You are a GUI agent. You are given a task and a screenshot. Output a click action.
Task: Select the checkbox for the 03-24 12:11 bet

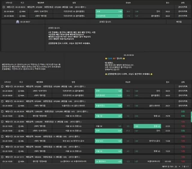click(x=2, y=156)
